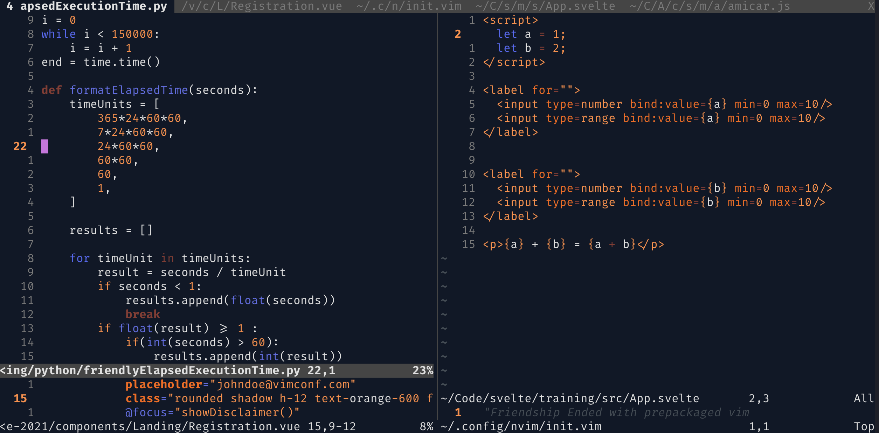Click the Friendship Ended comment in init.vim
This screenshot has height=433, width=879.
point(616,412)
